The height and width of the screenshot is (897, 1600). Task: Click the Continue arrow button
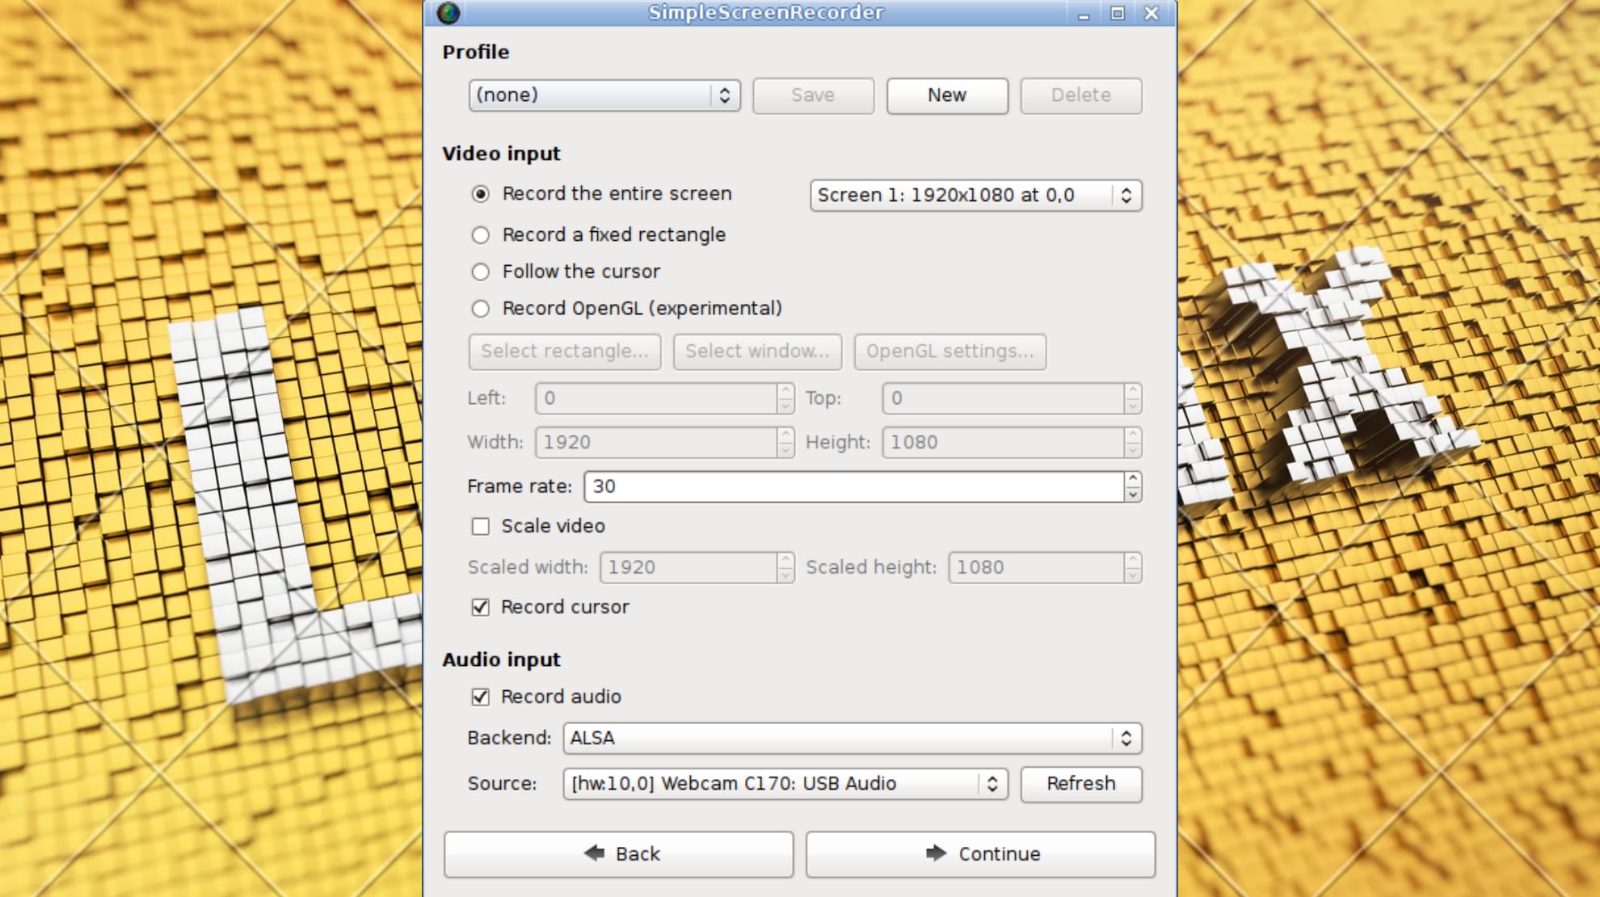click(980, 854)
